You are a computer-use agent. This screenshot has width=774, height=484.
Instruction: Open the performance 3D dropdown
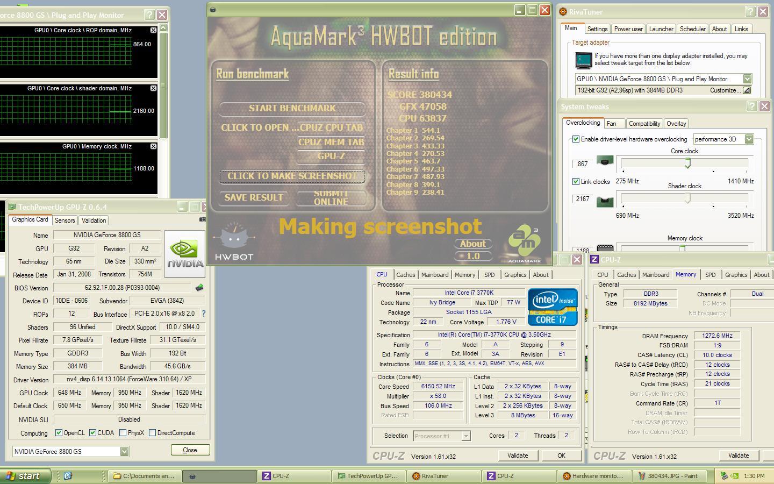(749, 139)
